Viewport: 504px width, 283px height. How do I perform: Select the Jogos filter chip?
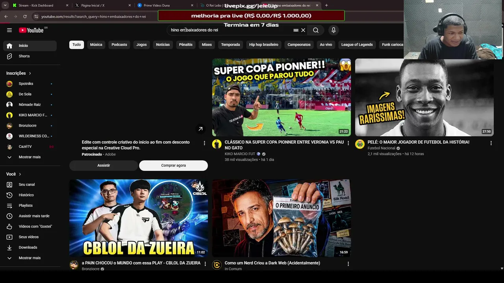click(141, 45)
